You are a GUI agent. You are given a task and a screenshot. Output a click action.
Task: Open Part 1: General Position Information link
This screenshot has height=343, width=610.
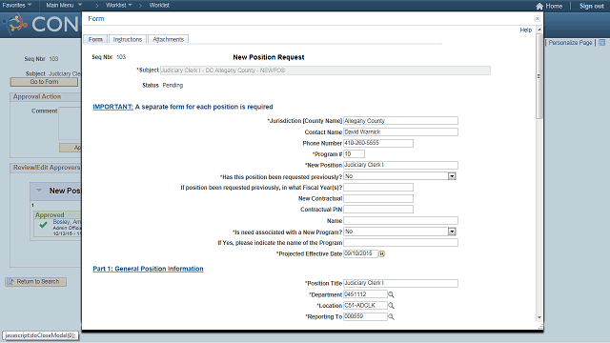click(x=148, y=269)
